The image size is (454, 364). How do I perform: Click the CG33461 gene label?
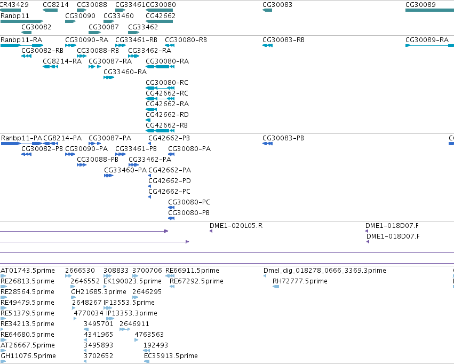click(130, 5)
